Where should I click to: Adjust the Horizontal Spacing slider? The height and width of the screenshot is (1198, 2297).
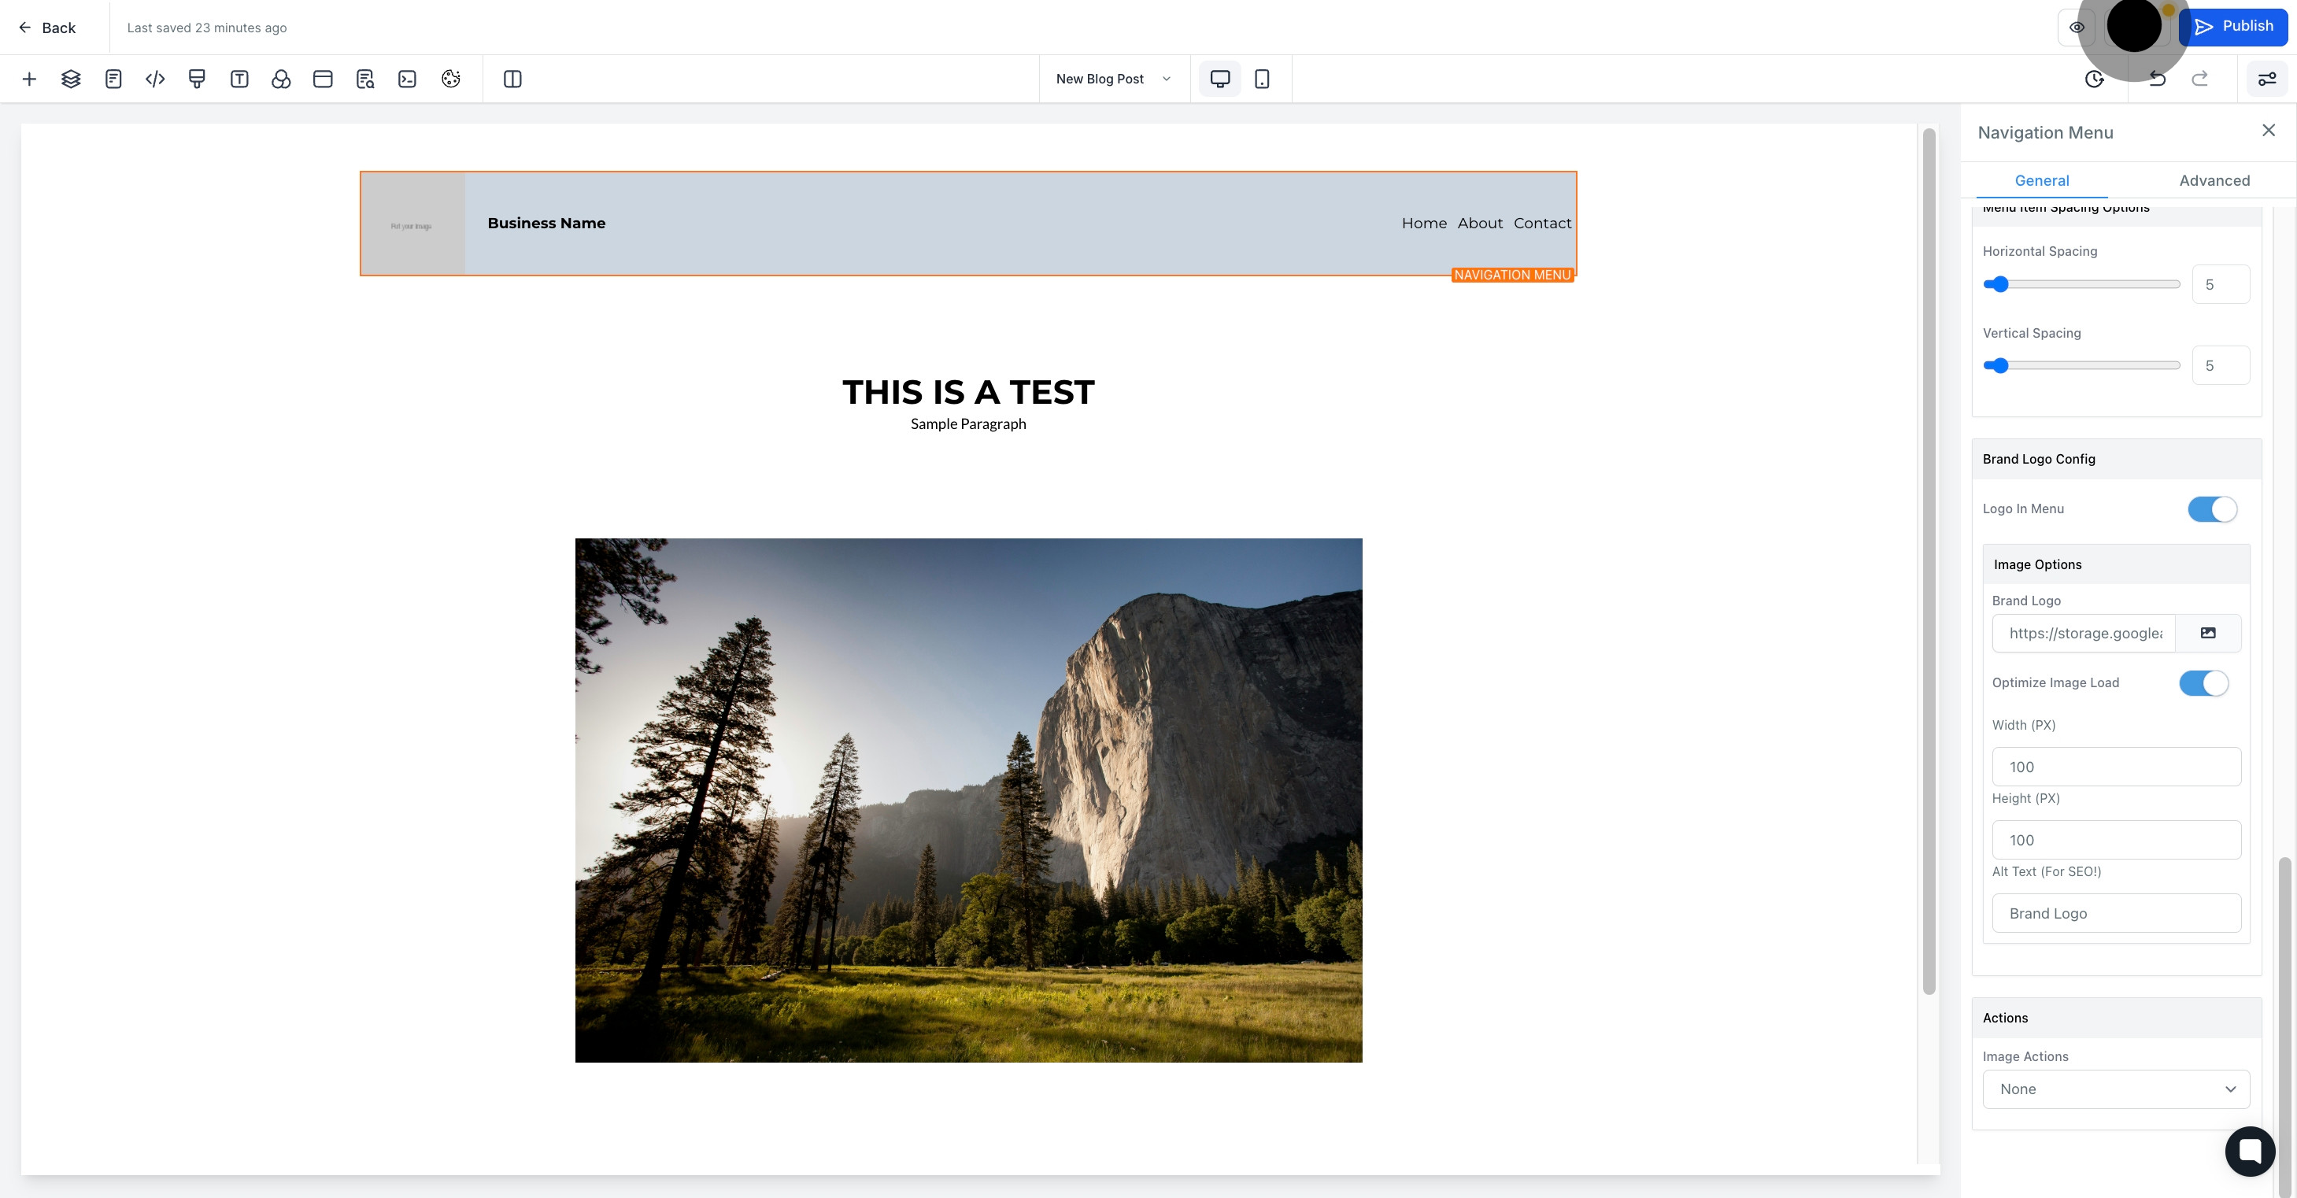click(2081, 284)
